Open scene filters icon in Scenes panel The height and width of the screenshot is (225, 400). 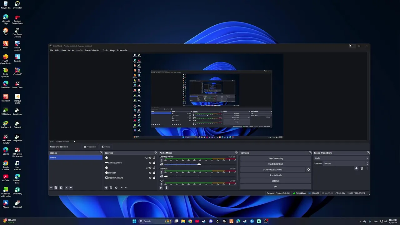[x=61, y=188]
